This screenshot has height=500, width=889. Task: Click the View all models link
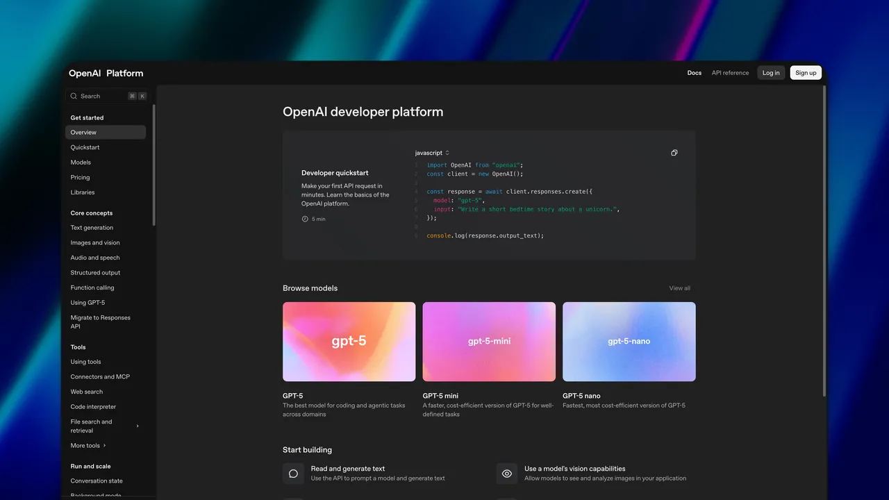[x=680, y=288]
